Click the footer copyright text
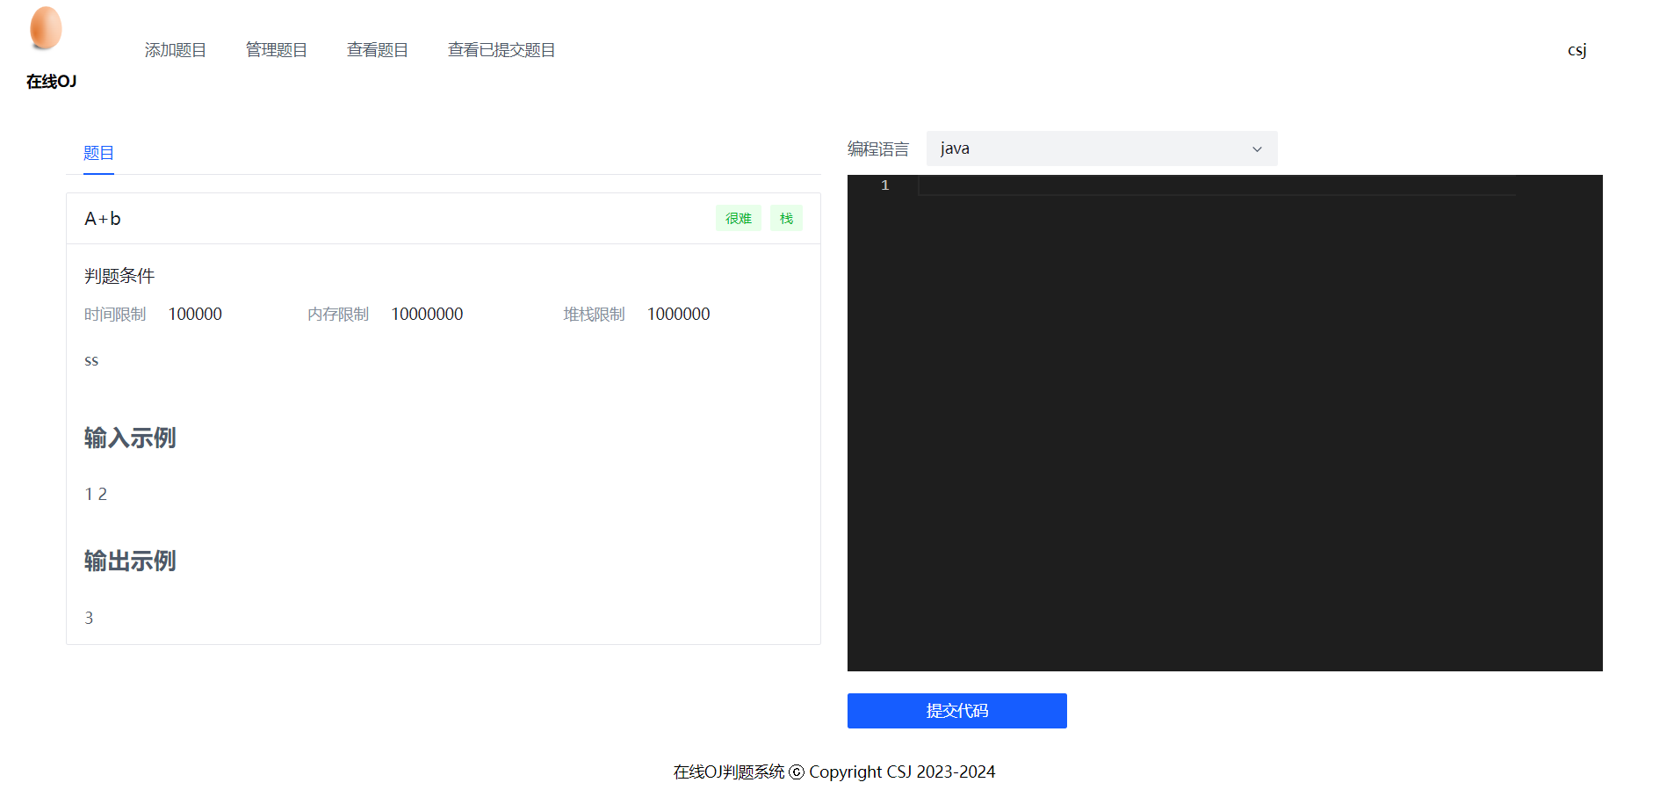Screen dimensions: 1674x797 [834, 772]
